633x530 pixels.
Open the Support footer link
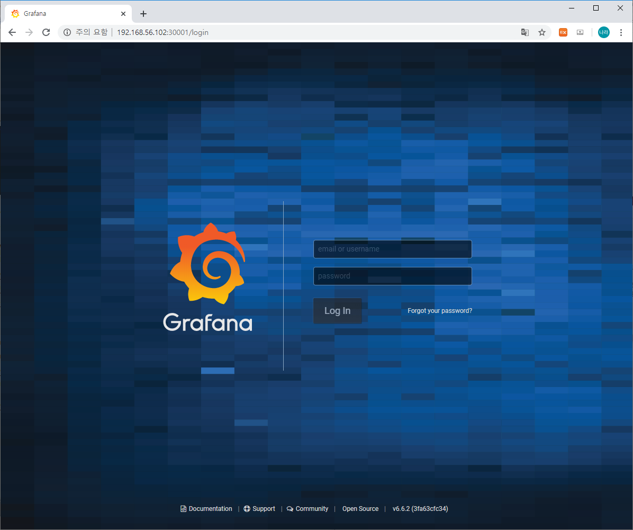tap(259, 509)
